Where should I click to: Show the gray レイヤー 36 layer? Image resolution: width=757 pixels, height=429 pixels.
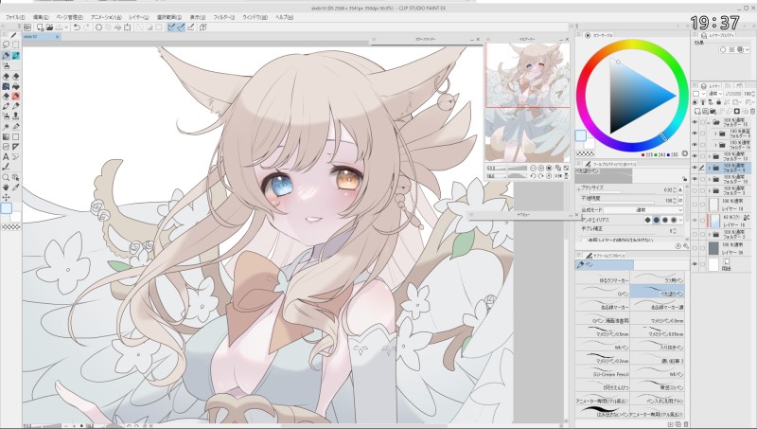(x=695, y=249)
